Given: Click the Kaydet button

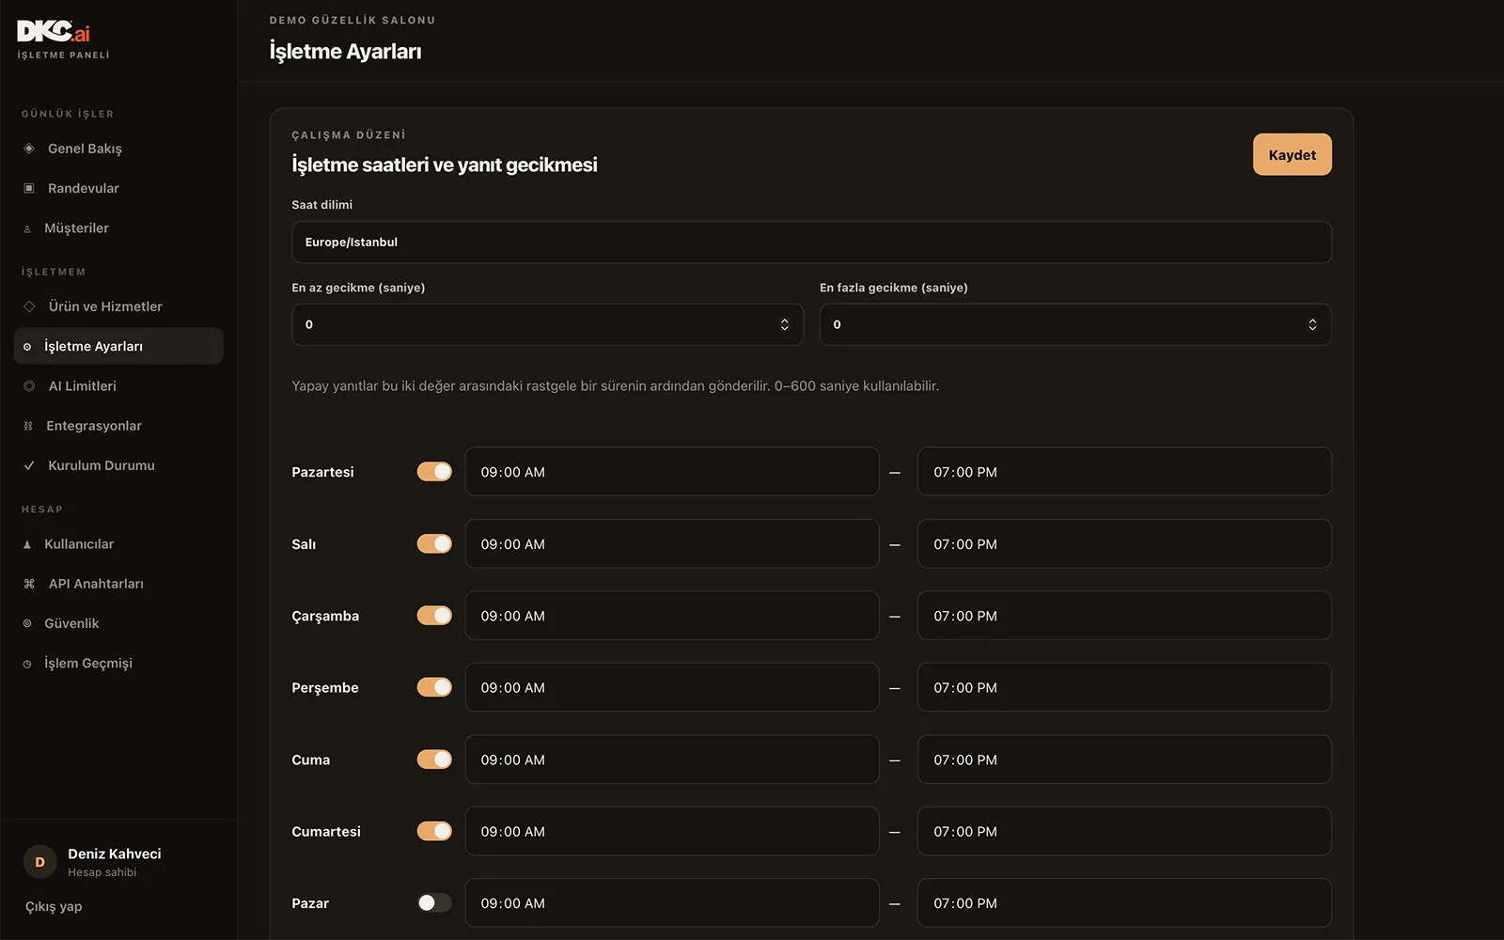Looking at the screenshot, I should coord(1292,154).
